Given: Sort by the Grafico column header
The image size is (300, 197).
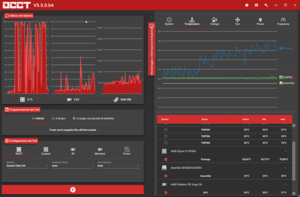Looking at the screenshot, I should [x=164, y=119].
